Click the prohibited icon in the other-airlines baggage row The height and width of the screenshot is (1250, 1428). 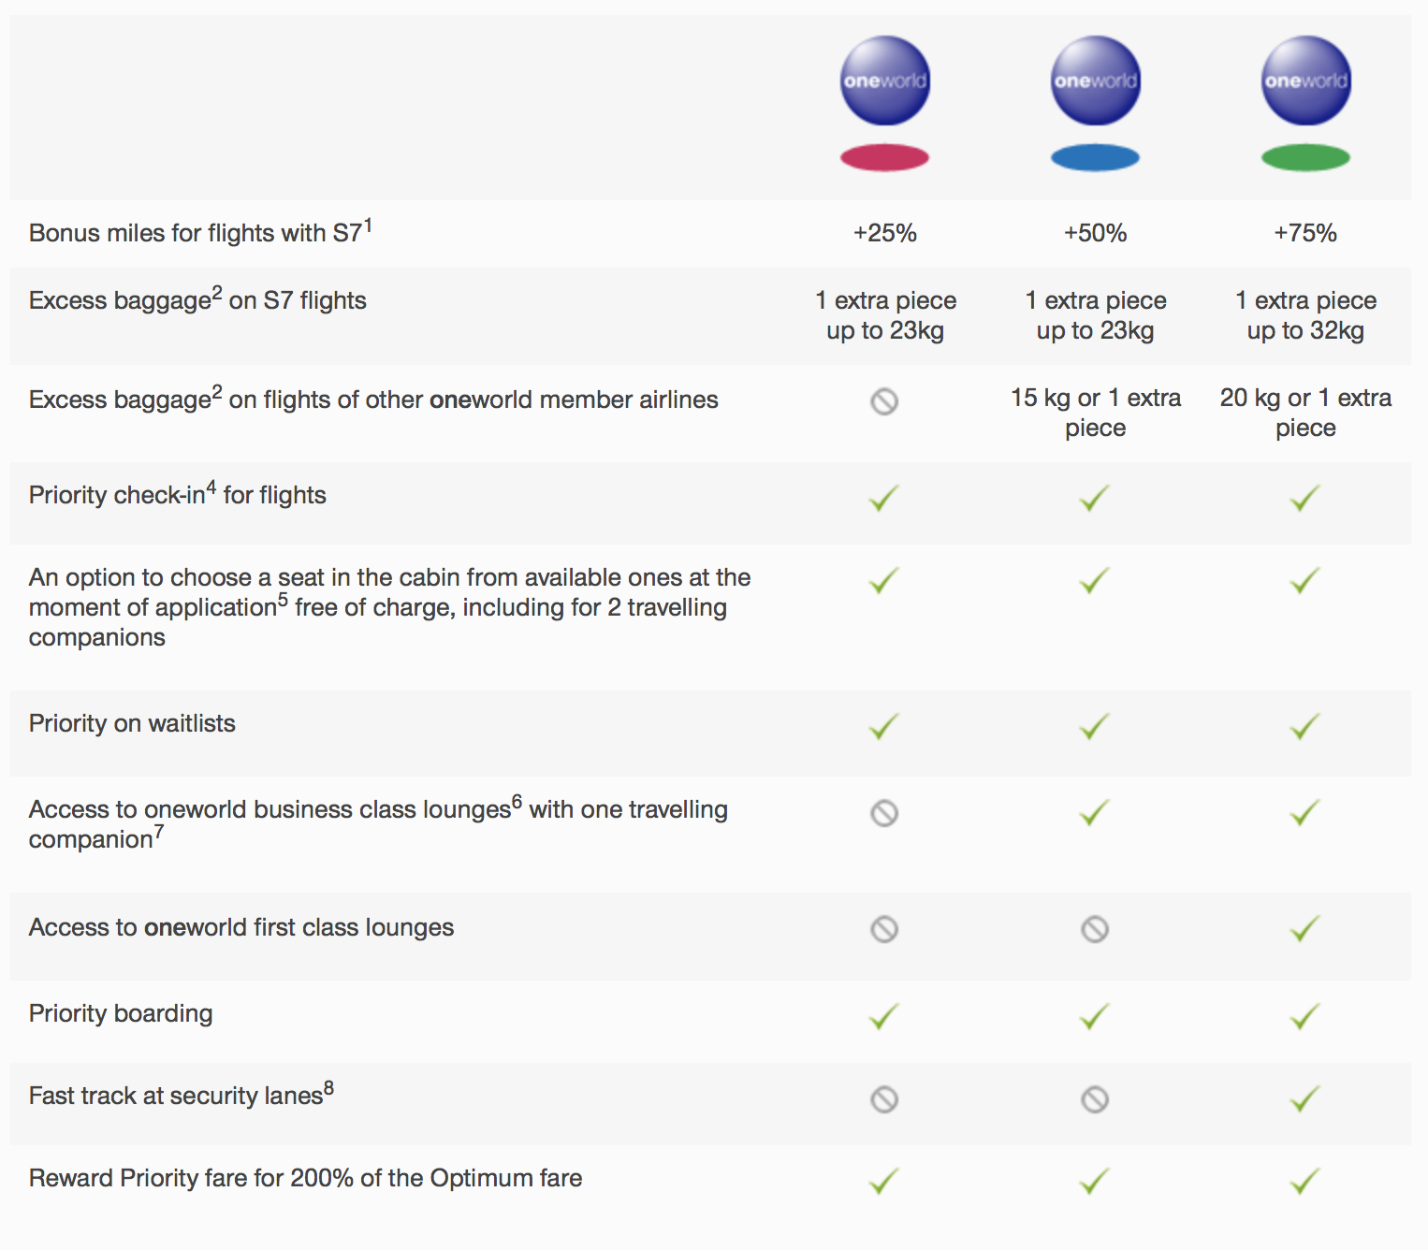(884, 401)
